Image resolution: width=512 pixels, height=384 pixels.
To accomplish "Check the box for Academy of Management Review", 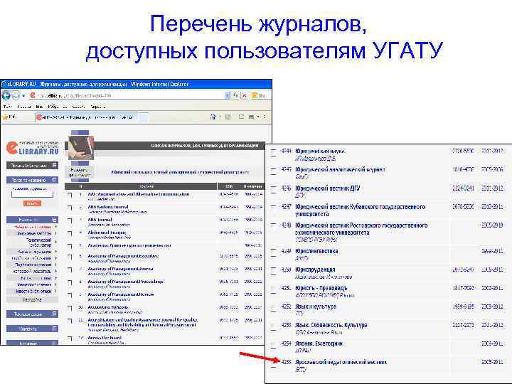I will tap(70, 295).
